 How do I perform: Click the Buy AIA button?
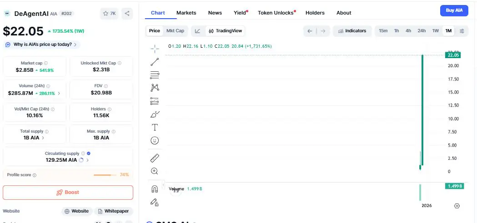[454, 10]
